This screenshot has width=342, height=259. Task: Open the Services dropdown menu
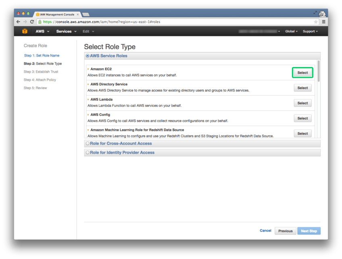pos(66,31)
